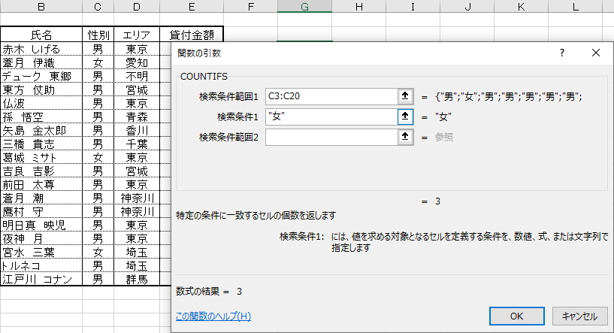This screenshot has width=614, height=333.
Task: Click collapse dialog icon for 検索条件範囲1
Action: pos(405,96)
